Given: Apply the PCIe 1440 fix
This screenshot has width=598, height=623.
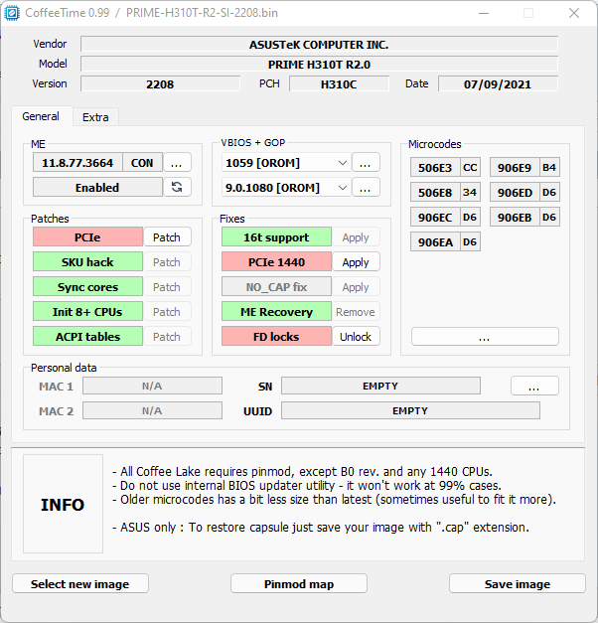Looking at the screenshot, I should 356,262.
